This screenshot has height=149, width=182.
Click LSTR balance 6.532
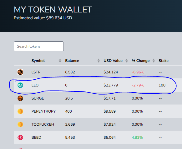click(x=70, y=72)
